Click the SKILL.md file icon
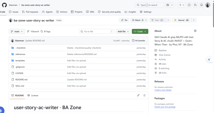The image size is (214, 113). [13, 86]
